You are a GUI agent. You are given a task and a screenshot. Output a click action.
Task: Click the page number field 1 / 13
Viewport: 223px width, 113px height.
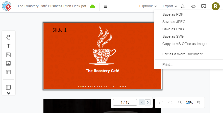[x=125, y=102]
